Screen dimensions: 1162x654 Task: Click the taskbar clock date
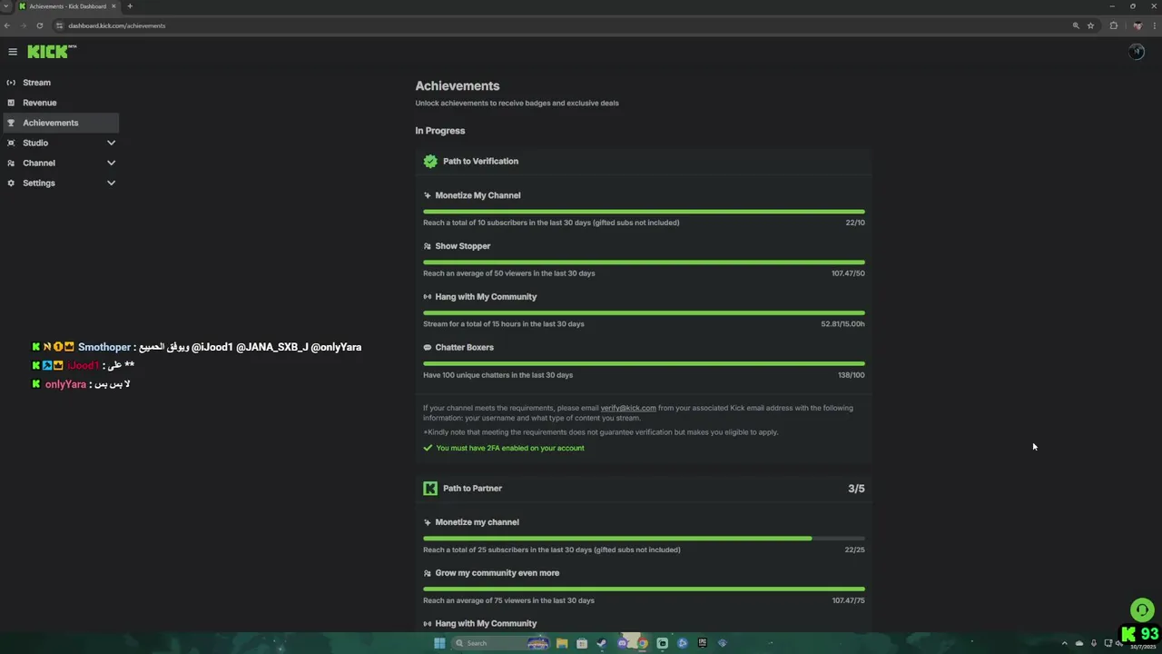point(1143,647)
